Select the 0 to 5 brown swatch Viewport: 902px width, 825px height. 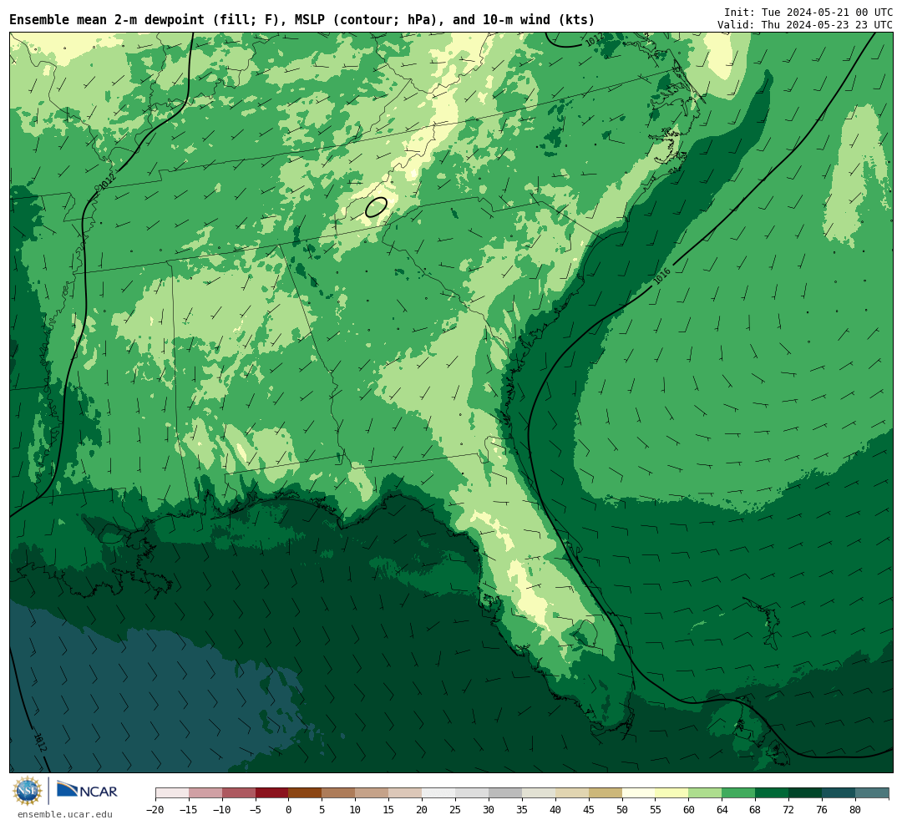click(x=305, y=793)
